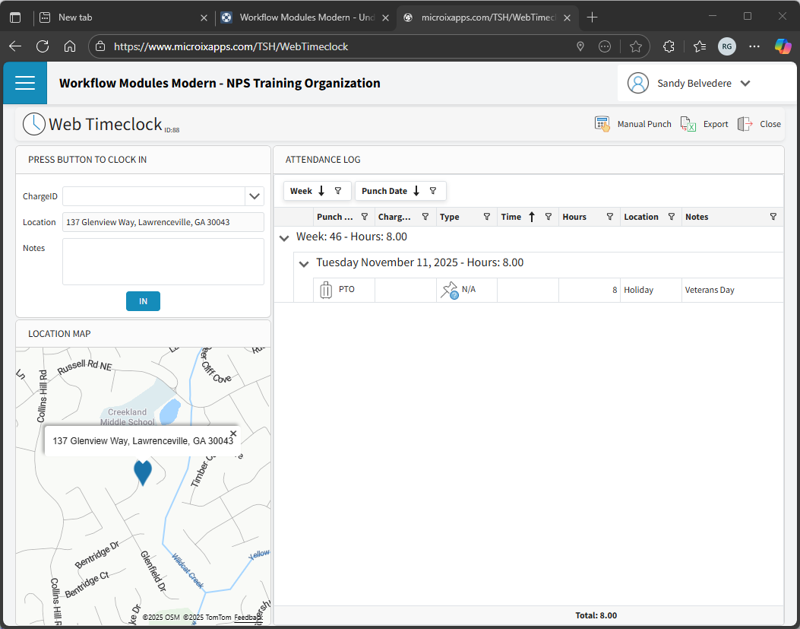800x629 pixels.
Task: Click into the Notes text area
Action: point(163,262)
